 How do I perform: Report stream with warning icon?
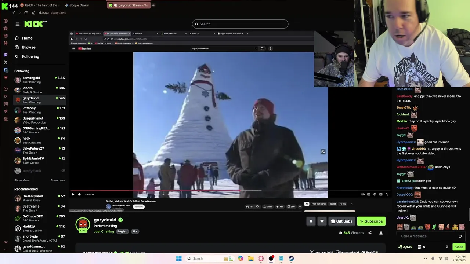pyautogui.click(x=381, y=233)
